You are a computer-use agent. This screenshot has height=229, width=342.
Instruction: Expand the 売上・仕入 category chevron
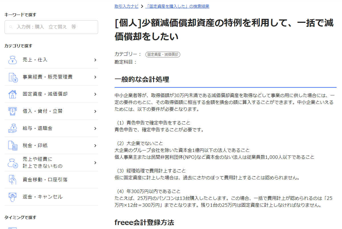(x=95, y=60)
